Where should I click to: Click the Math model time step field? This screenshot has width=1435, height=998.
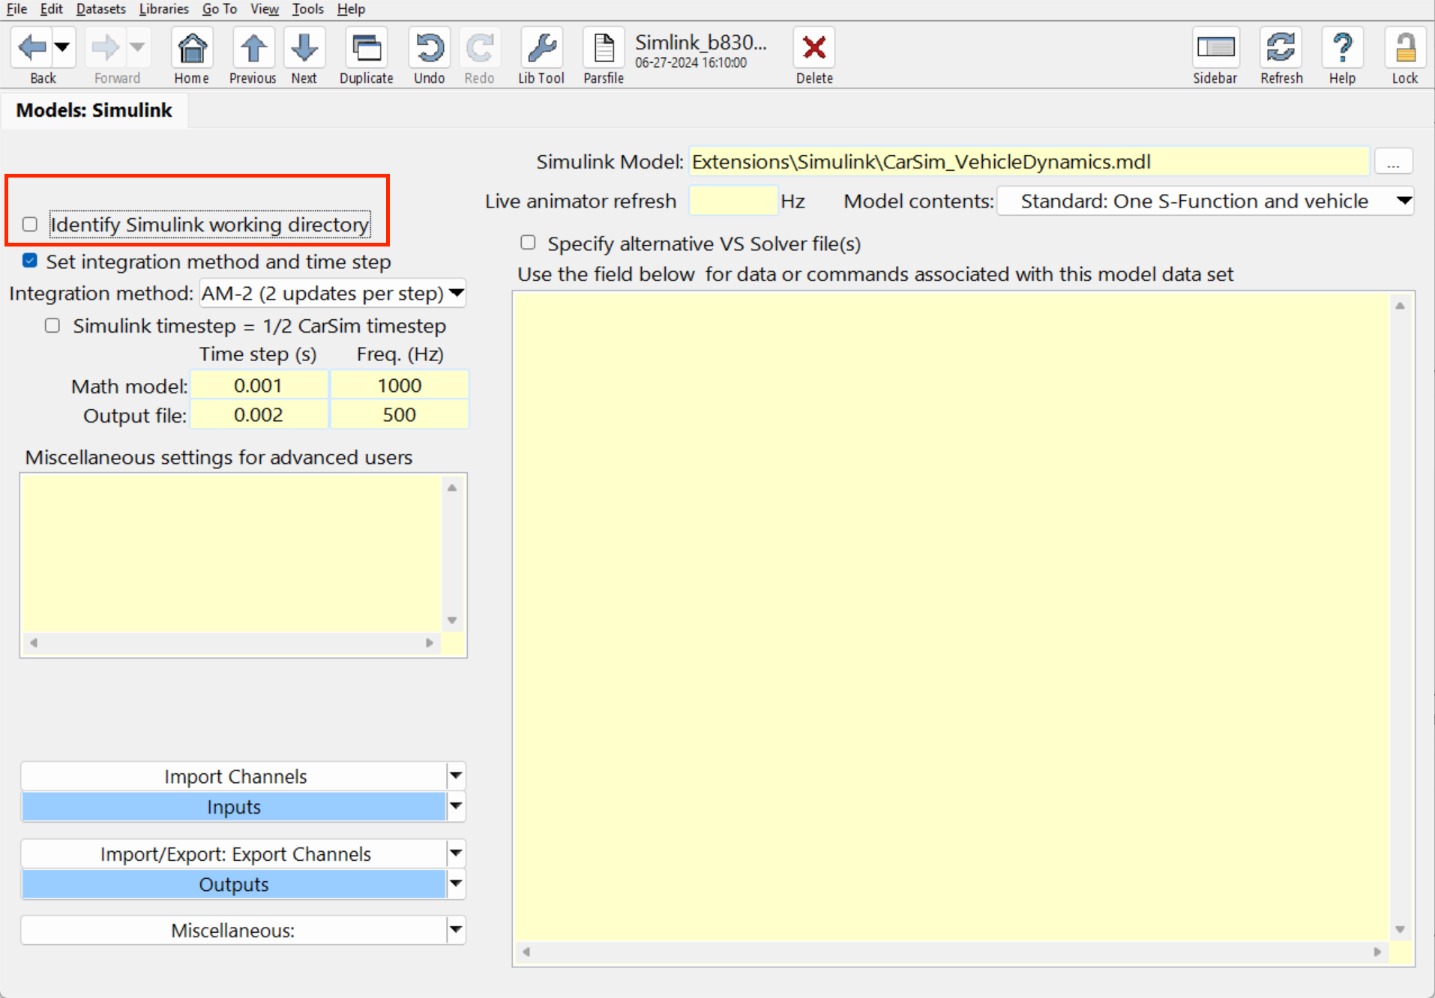[x=259, y=385]
